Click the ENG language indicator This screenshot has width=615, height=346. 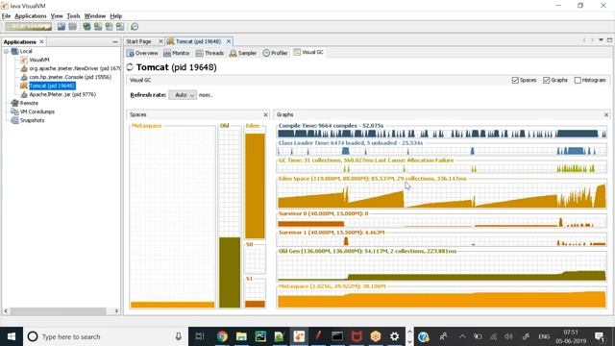(544, 336)
